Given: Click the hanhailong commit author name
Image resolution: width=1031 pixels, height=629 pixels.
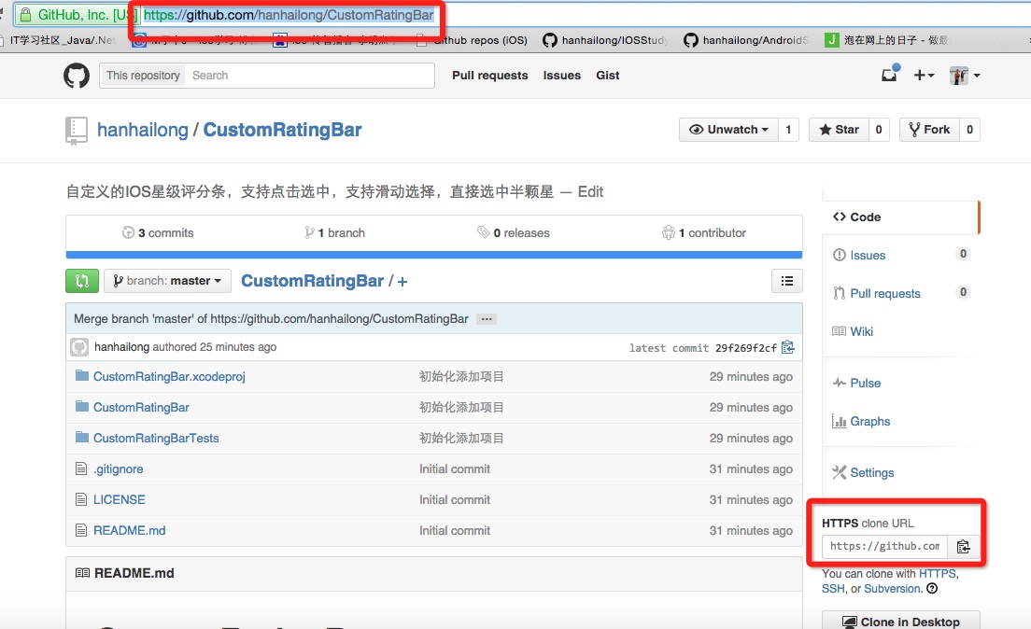Looking at the screenshot, I should (x=121, y=347).
